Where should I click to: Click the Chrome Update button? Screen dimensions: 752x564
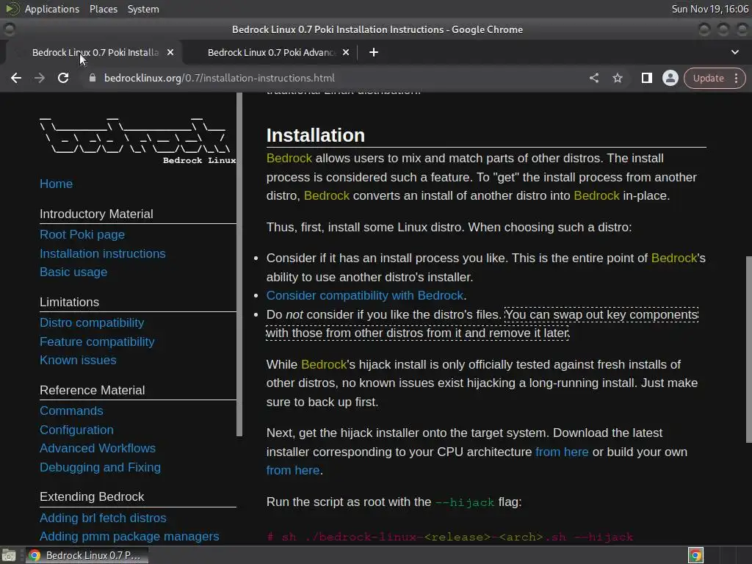tap(708, 78)
